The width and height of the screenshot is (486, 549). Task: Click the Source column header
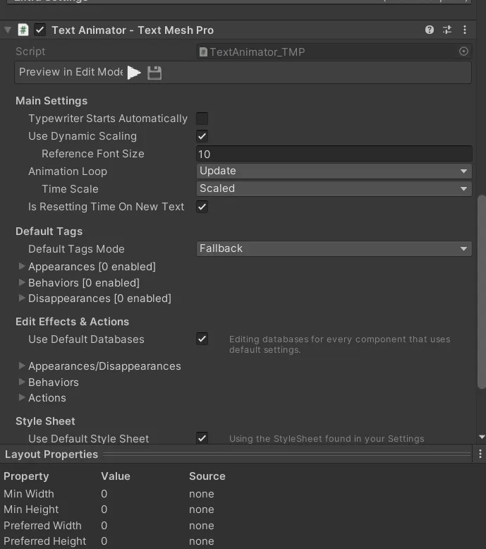tap(207, 476)
